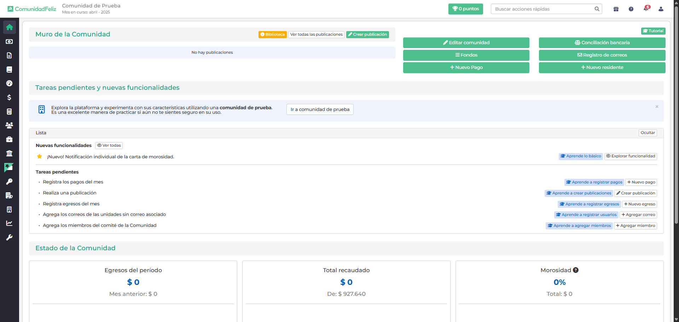Open the Biblioteca button
This screenshot has width=679, height=322.
(273, 35)
